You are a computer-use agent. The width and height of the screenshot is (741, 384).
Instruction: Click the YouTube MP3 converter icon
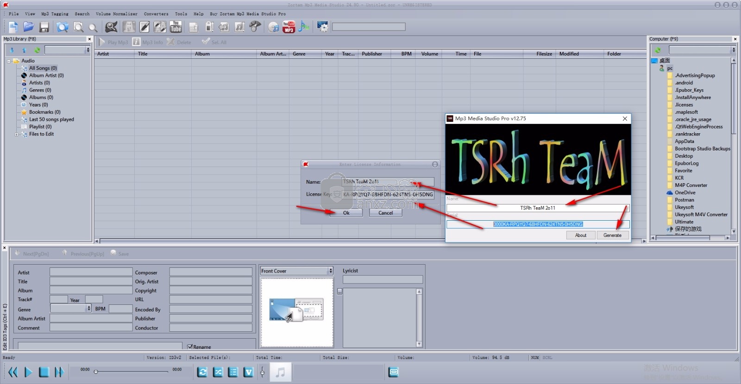point(289,27)
